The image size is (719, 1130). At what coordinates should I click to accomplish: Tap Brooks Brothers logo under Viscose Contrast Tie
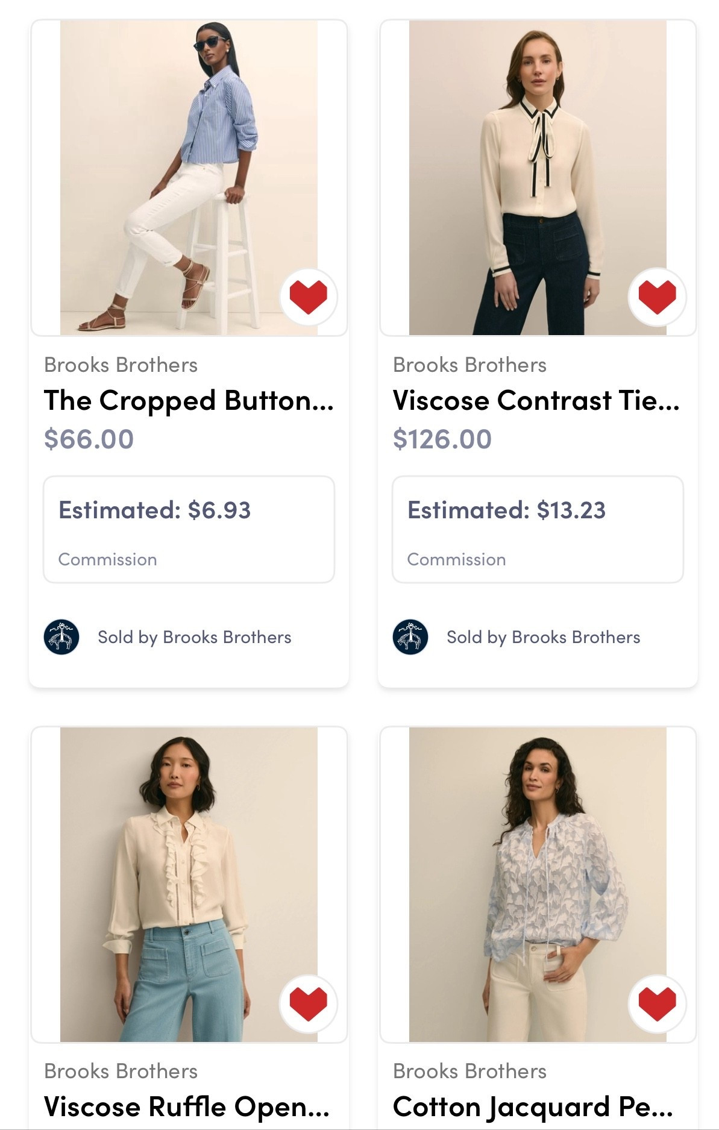click(x=410, y=637)
